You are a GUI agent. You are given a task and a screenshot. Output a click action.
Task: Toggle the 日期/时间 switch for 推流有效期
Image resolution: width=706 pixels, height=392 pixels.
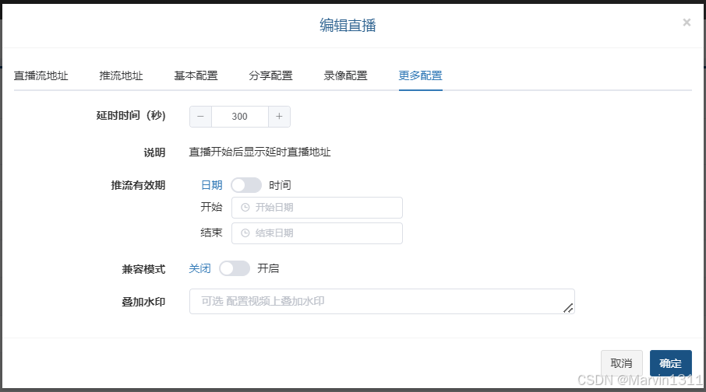click(246, 185)
